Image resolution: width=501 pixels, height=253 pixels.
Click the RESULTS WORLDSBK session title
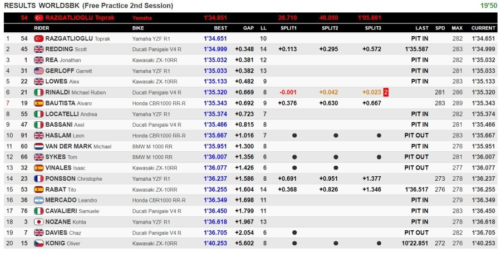[x=89, y=6]
